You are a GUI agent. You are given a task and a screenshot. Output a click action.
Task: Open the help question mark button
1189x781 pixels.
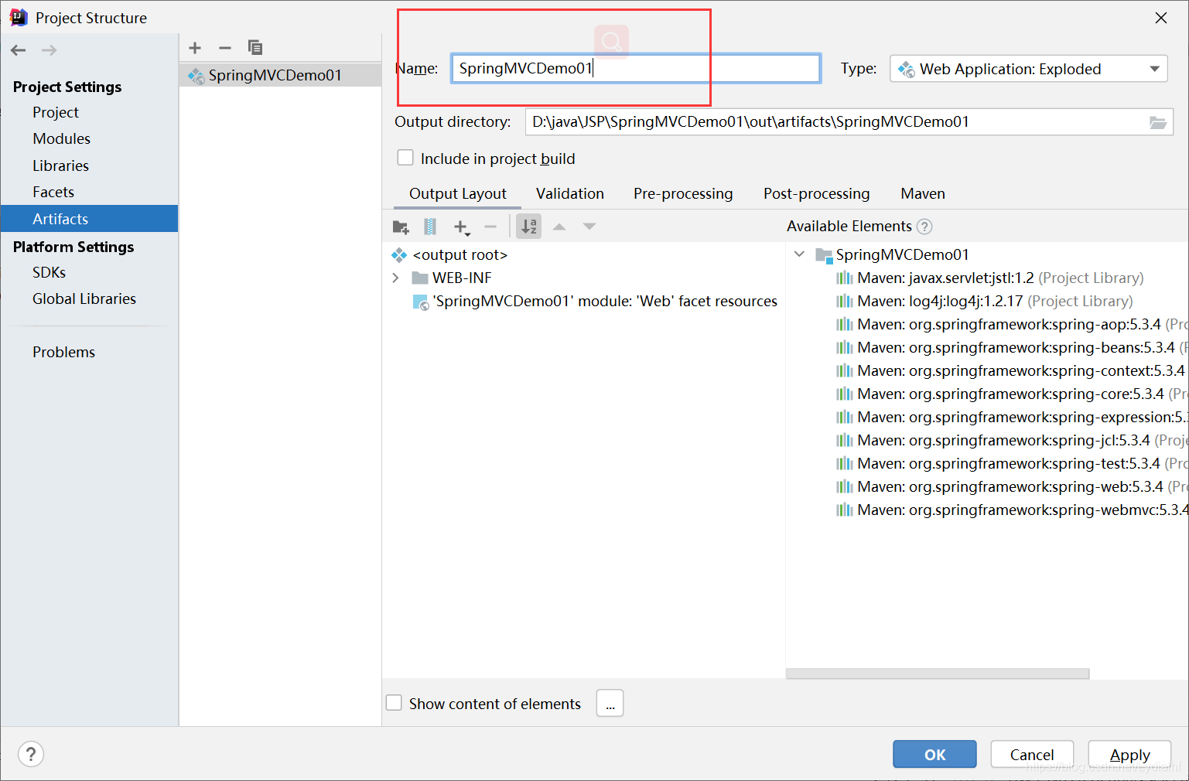click(x=31, y=754)
